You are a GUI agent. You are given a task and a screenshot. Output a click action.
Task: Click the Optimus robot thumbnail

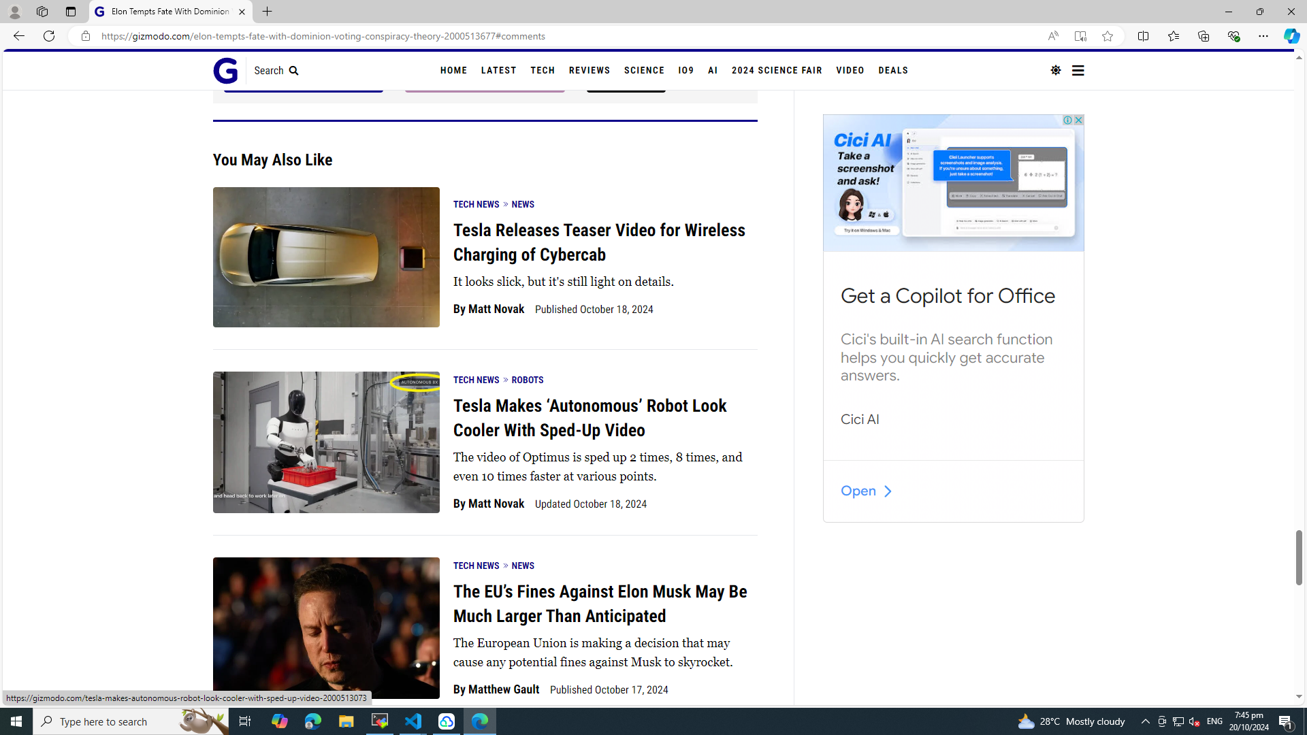pos(326,442)
